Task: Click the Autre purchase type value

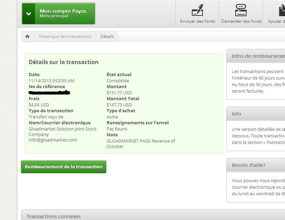Action: click(x=112, y=117)
